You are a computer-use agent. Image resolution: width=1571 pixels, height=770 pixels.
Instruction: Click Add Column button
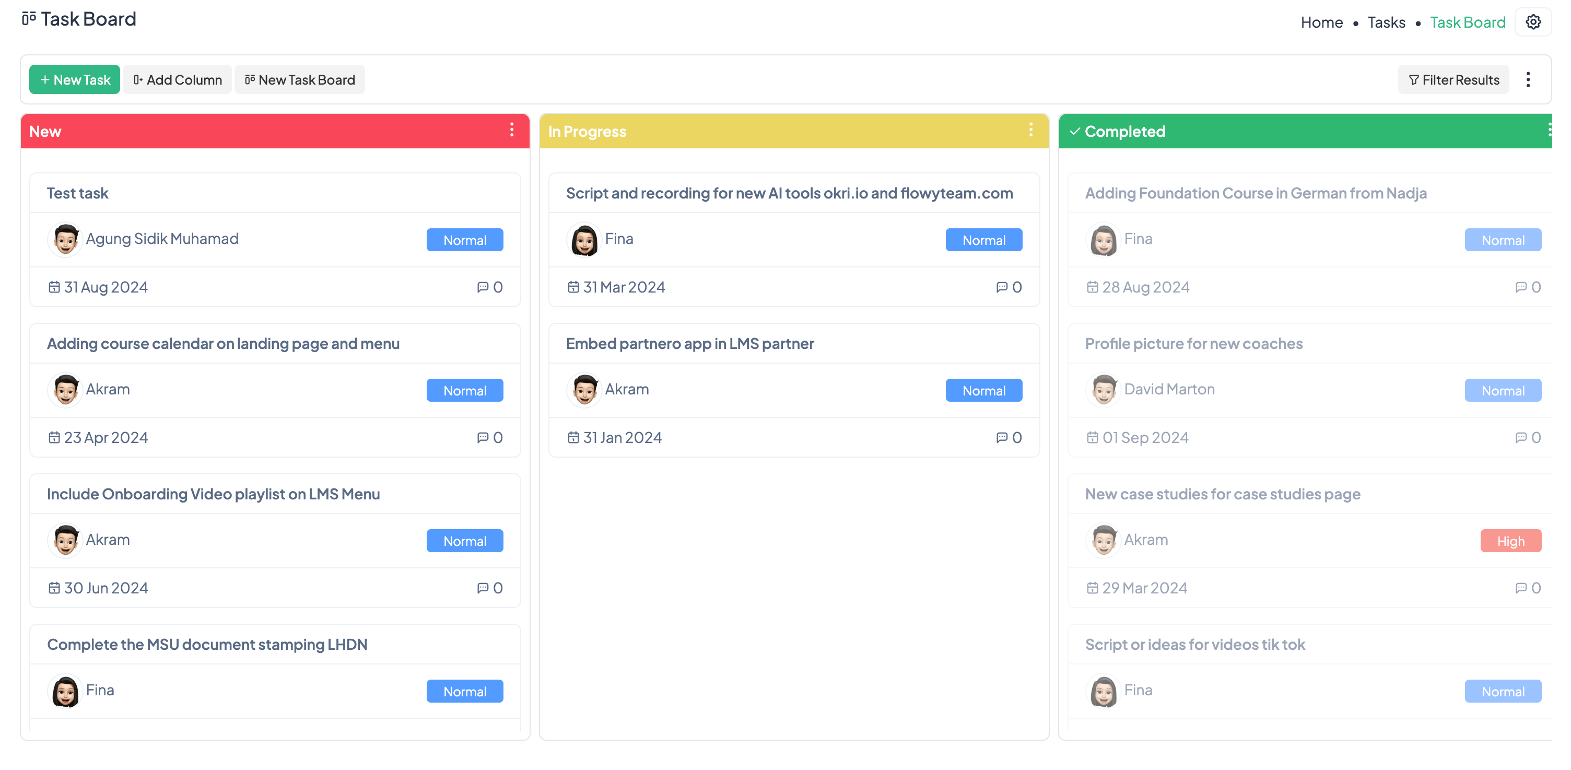(178, 80)
